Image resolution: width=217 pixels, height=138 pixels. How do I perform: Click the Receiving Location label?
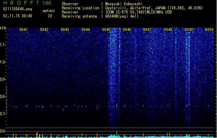point(80,8)
